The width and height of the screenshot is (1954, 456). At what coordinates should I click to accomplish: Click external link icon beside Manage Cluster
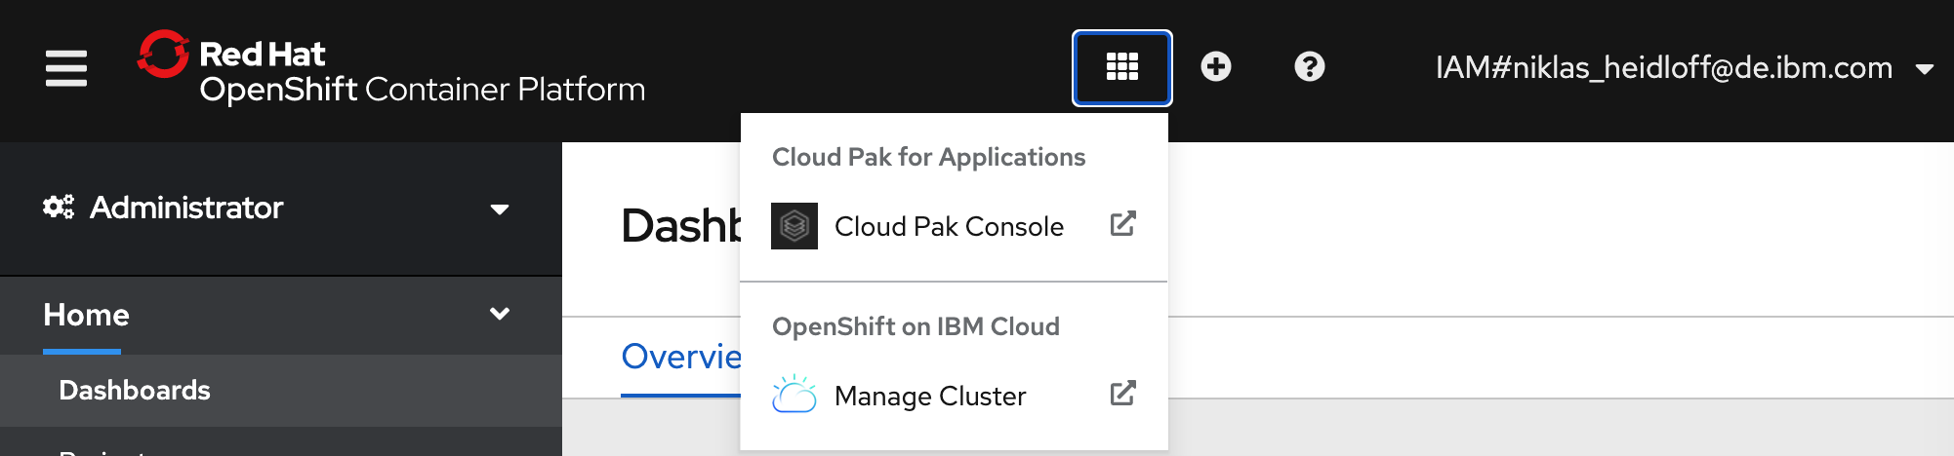(x=1123, y=394)
